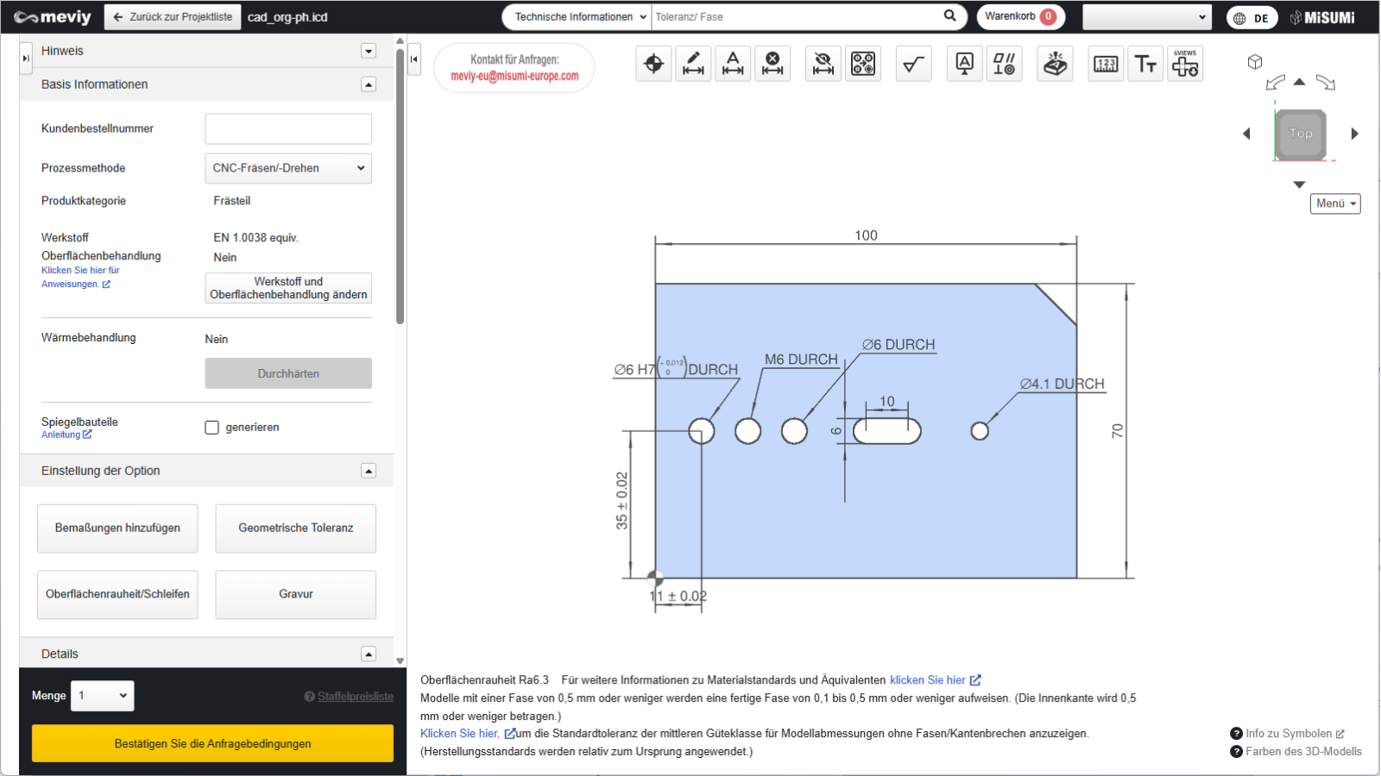Click the Bestätigen Sie die Anfragebedingungen button
This screenshot has width=1381, height=776.
point(212,743)
